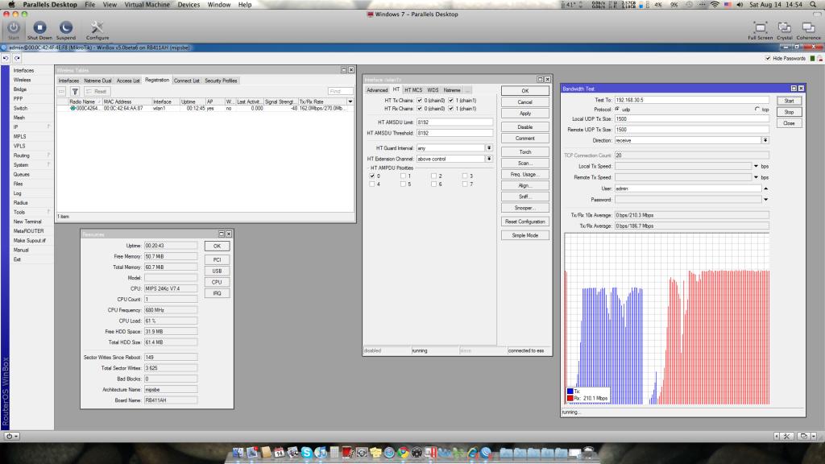825x464 pixels.
Task: Expand the HT Guard Interval dropdown
Action: (489, 148)
